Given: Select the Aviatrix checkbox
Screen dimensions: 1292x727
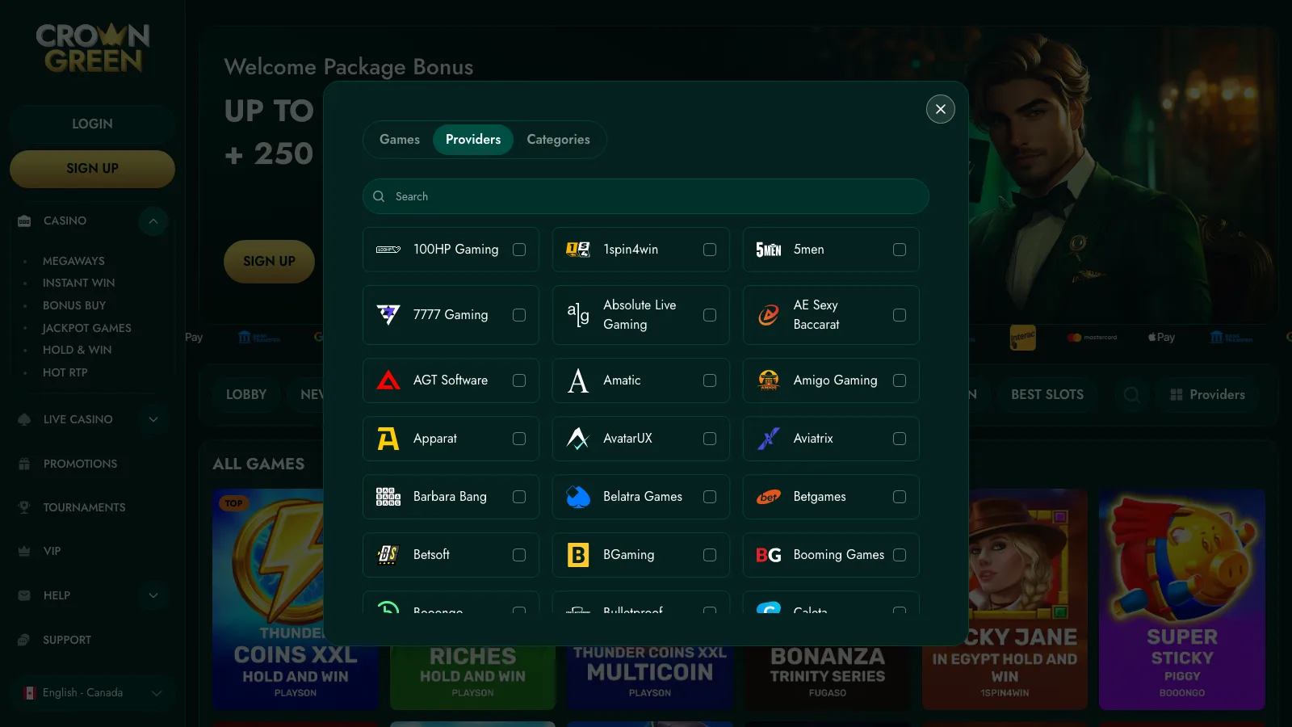Looking at the screenshot, I should tap(900, 439).
